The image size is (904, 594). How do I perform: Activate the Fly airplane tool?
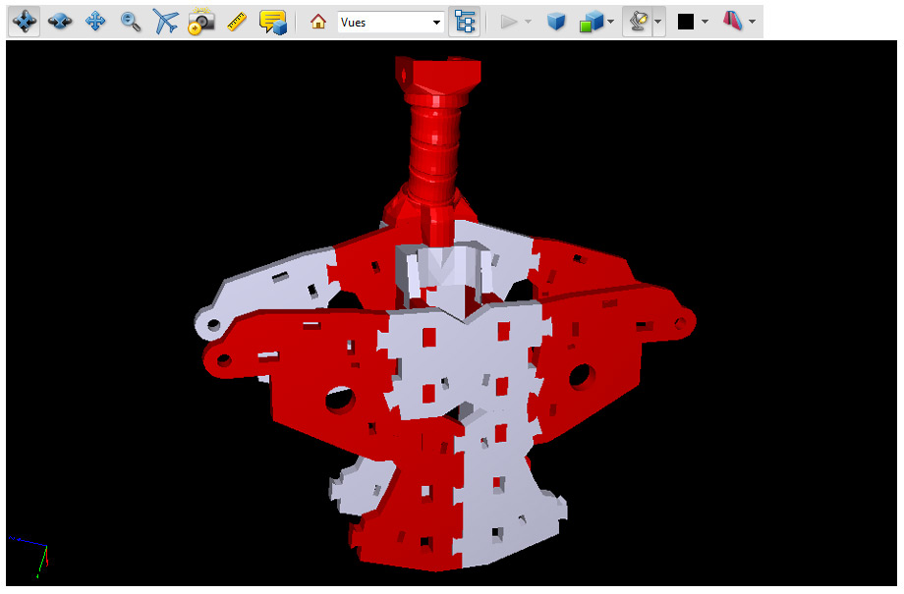165,21
